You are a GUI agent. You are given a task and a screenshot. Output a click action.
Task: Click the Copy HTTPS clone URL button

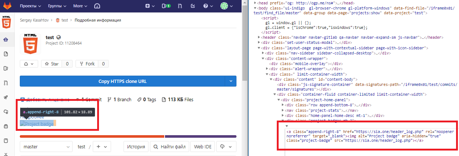122,81
